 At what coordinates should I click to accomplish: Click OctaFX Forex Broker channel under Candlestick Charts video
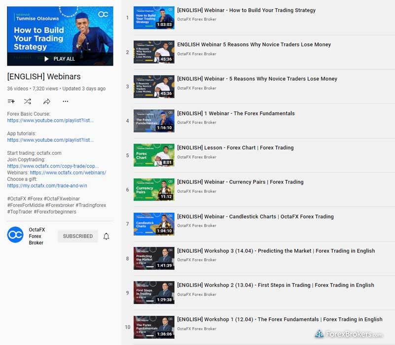196,225
